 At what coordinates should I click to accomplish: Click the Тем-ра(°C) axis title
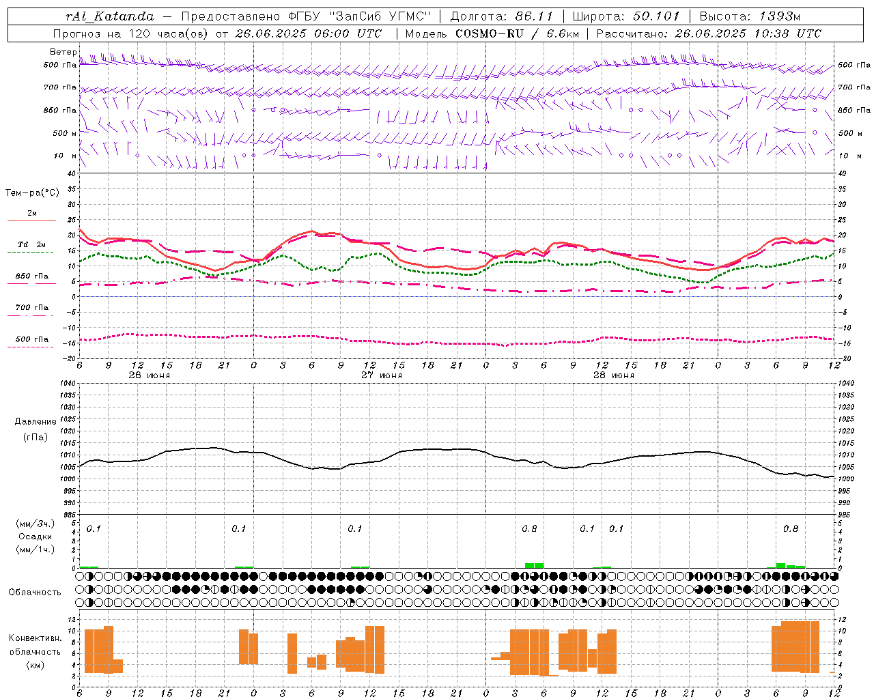pyautogui.click(x=32, y=193)
